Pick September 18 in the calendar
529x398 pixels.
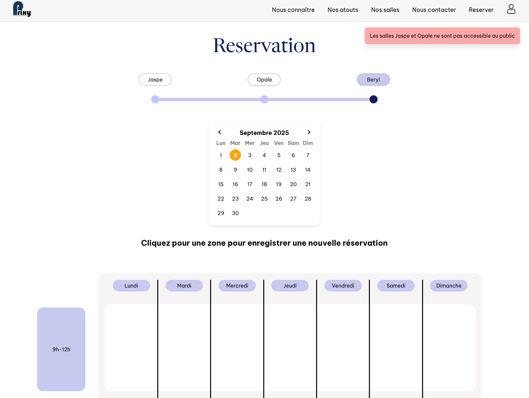coord(264,184)
